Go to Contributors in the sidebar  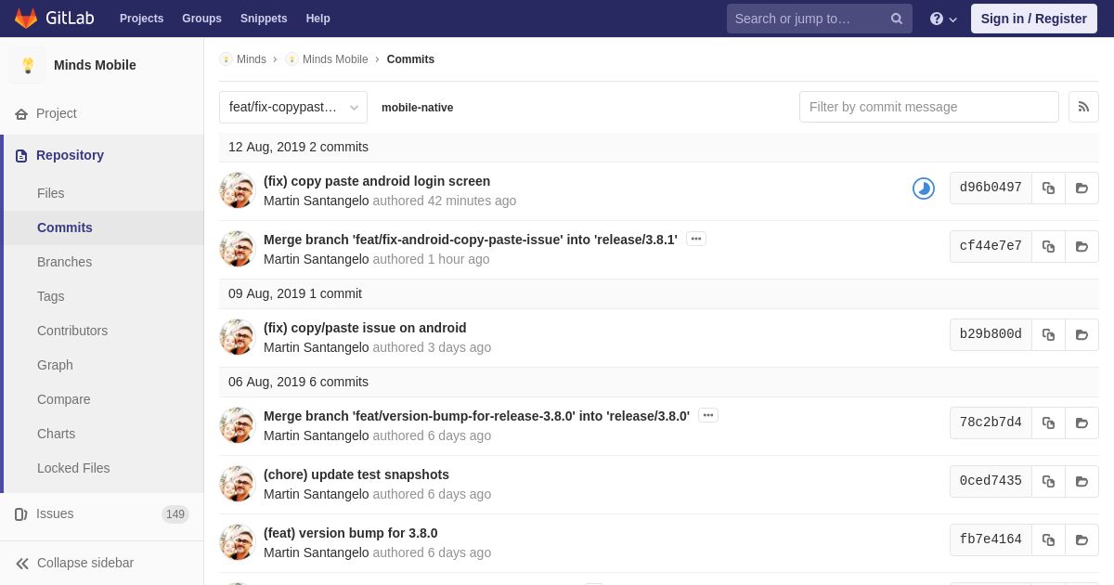pyautogui.click(x=72, y=331)
